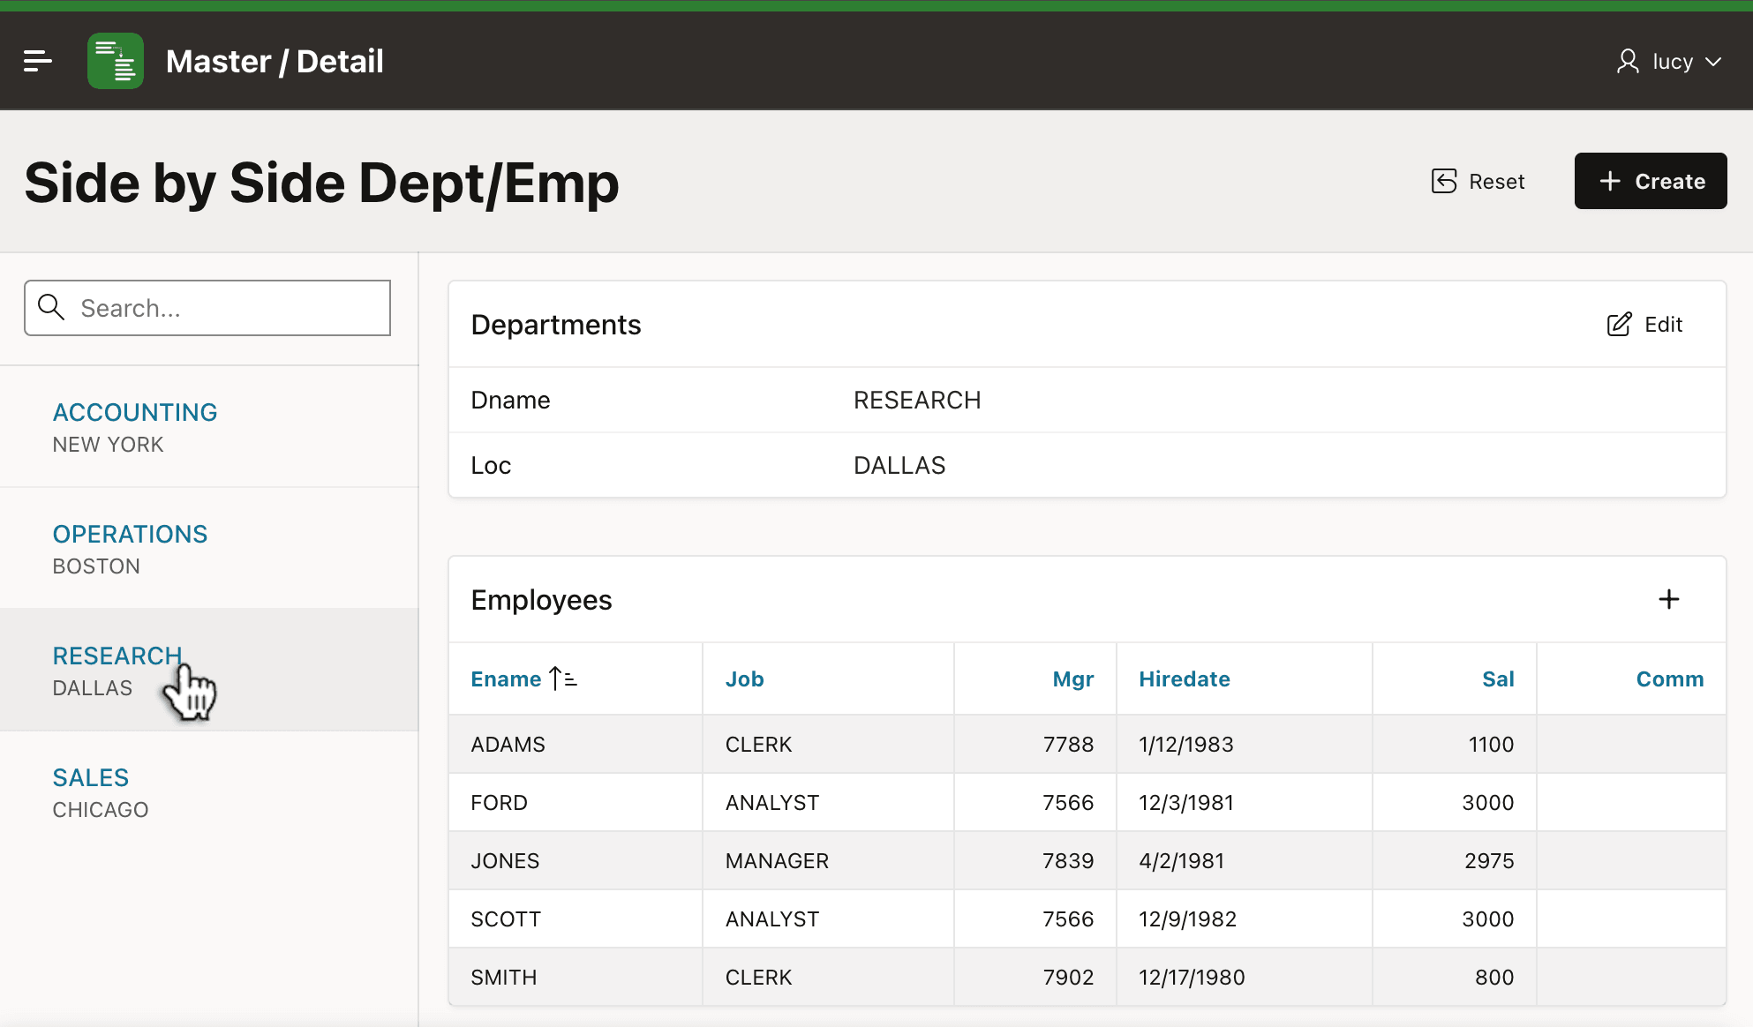Sort by Sal column header
Viewport: 1753px width, 1027px height.
[x=1498, y=678]
